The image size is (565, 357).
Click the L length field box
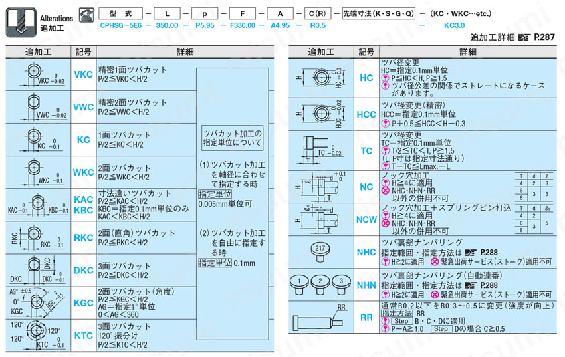point(168,14)
